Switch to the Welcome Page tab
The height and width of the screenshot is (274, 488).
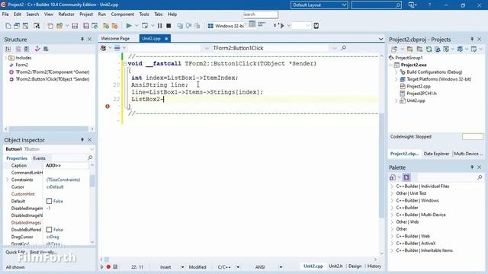click(115, 39)
